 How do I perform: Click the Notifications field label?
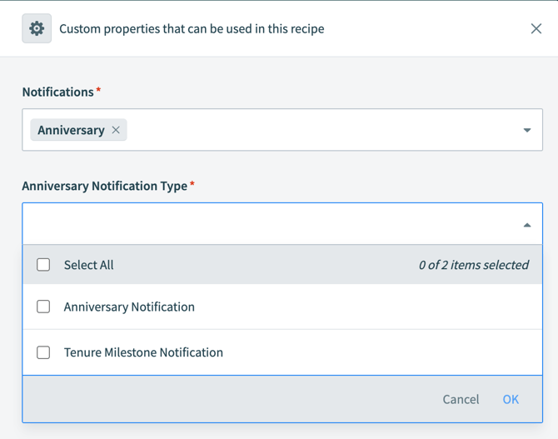(57, 92)
